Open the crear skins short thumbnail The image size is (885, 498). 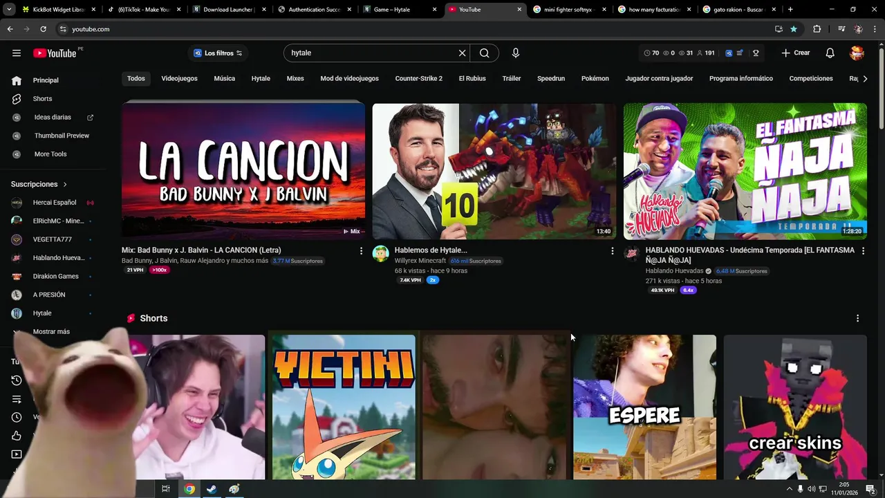[795, 407]
